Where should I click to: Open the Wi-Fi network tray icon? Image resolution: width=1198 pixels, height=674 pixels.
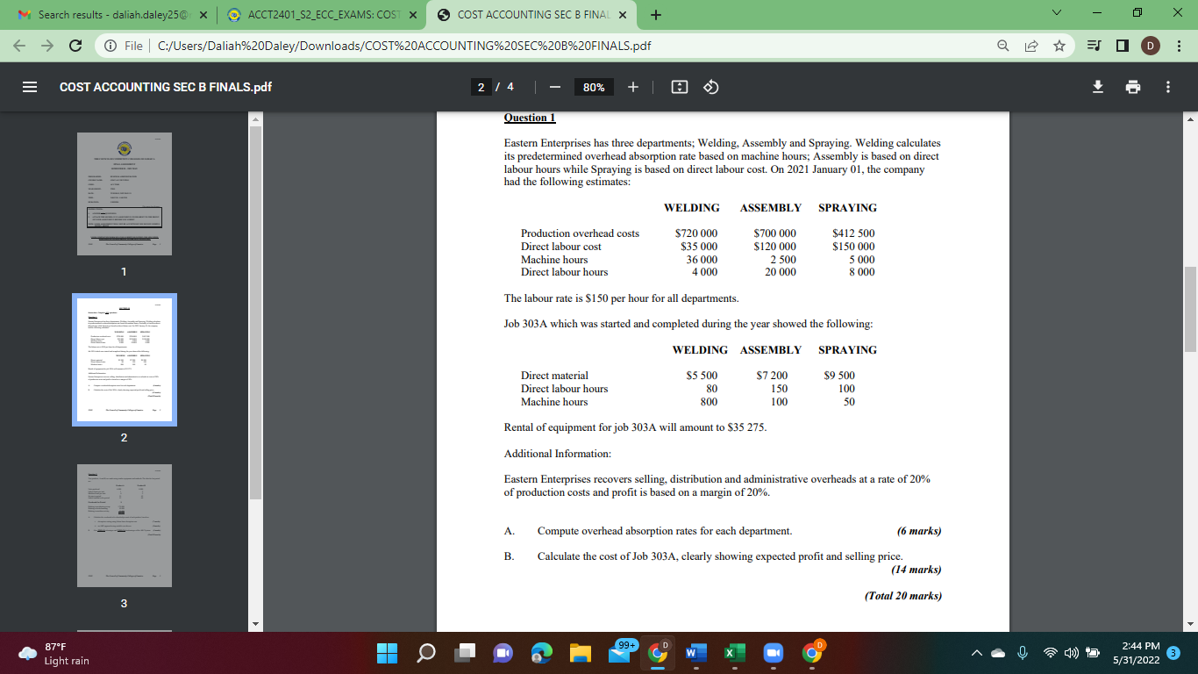pos(1052,654)
